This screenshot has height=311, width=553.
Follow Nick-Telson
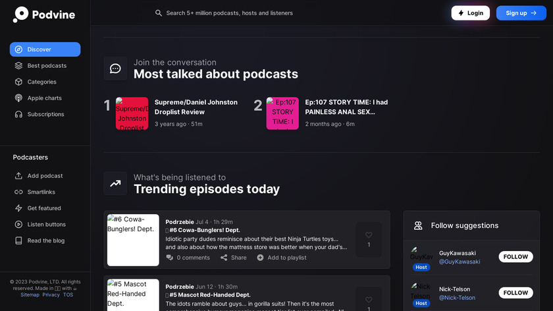515,293
